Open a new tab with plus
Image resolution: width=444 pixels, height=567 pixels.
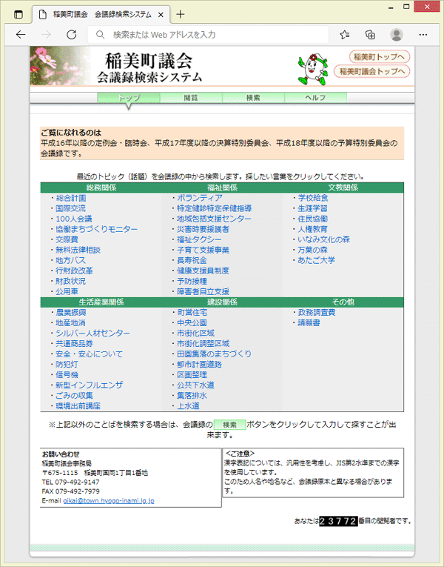coord(180,15)
